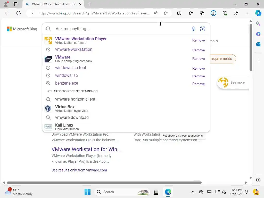Start voice search with microphone
Screen dimensions: 264x198
click(x=193, y=29)
